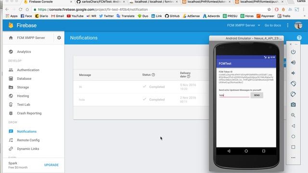This screenshot has width=308, height=173.
Task: Switch to the localhost/PHP/fcmtest/push tab
Action: (x=259, y=2)
